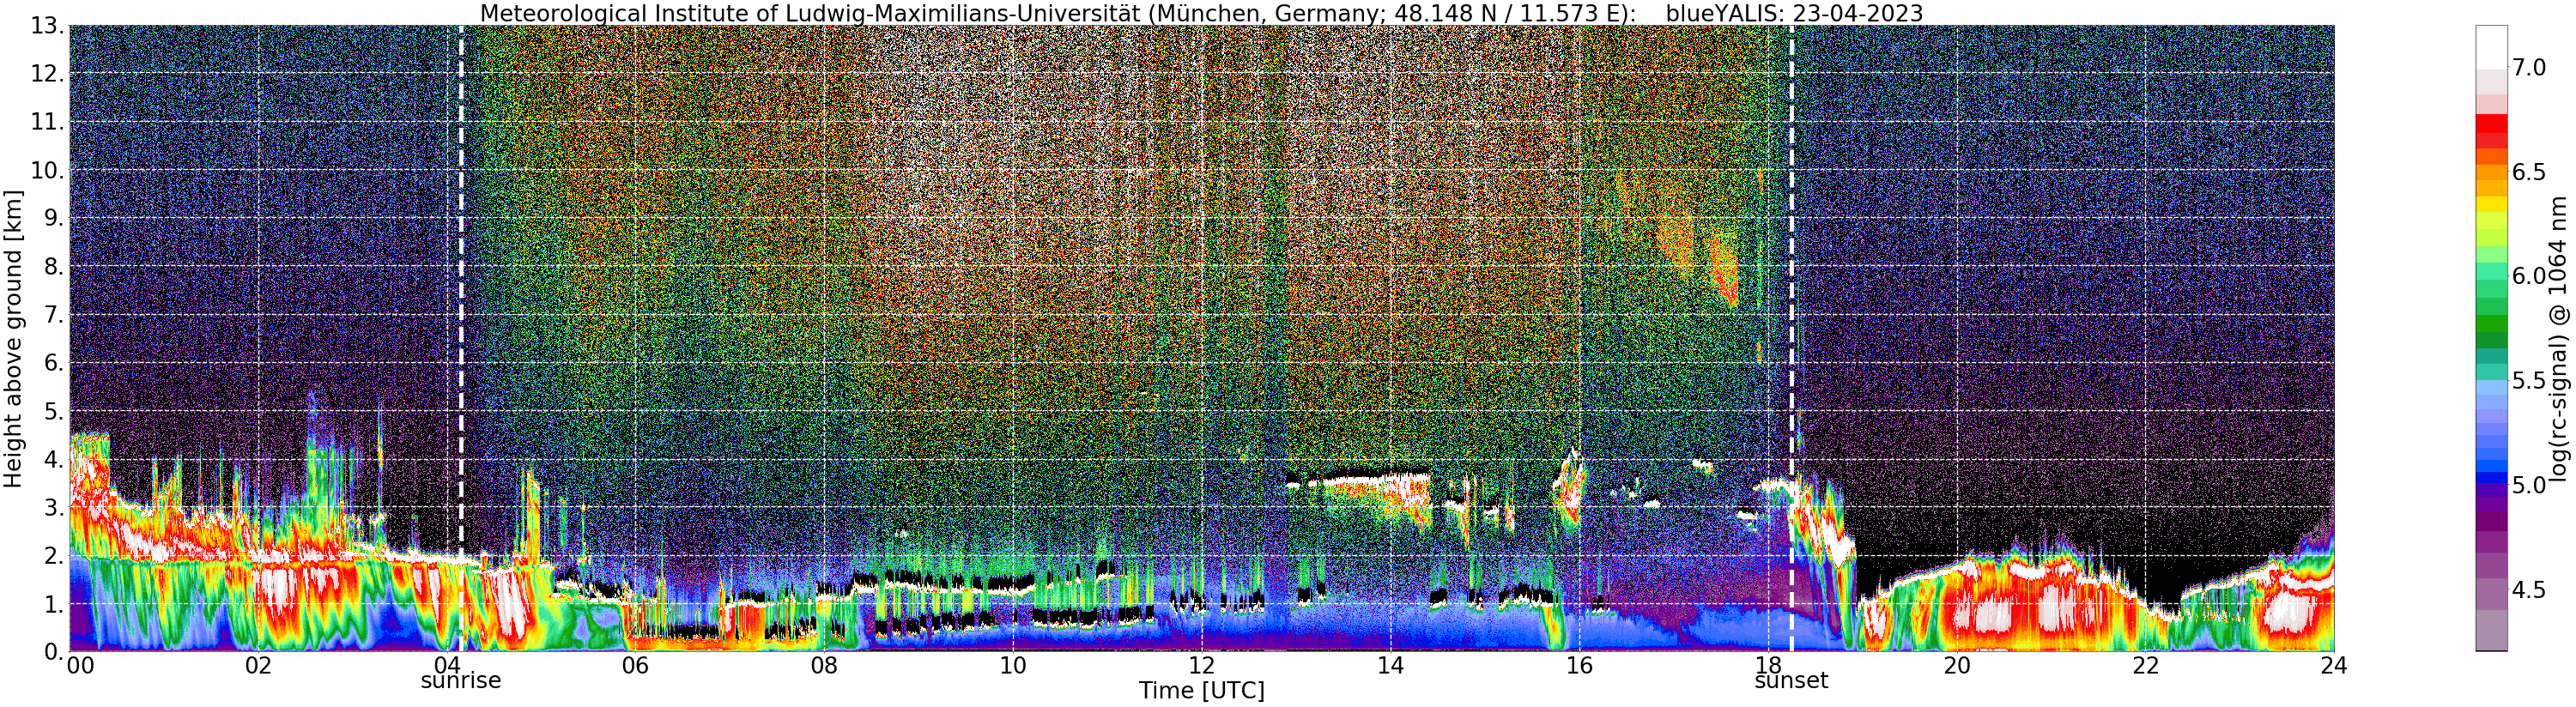
Task: Click the colorbar tick value 5.5
Action: (x=2529, y=381)
